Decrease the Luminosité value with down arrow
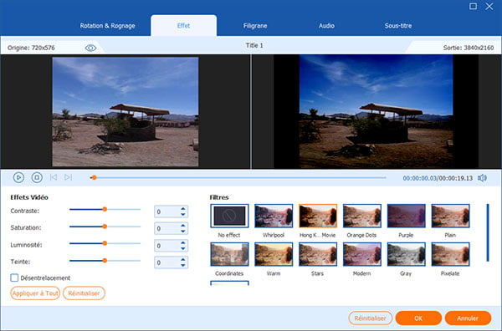The image size is (502, 331). tap(182, 248)
